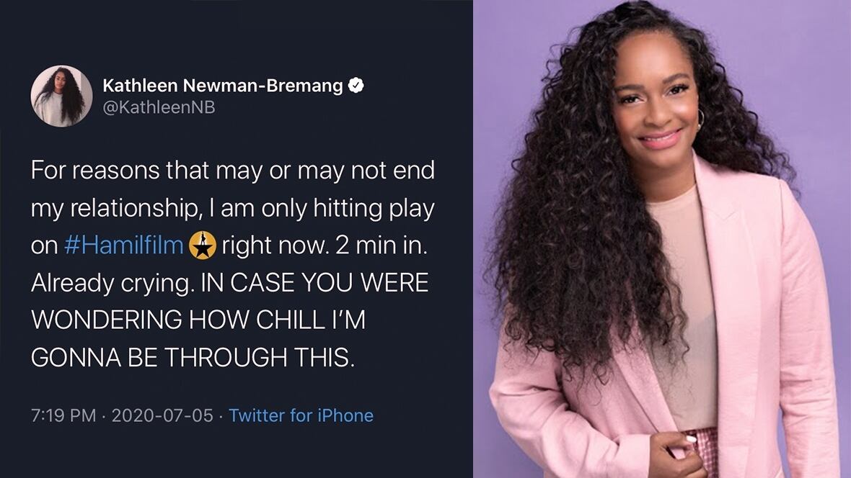Click the 'GONNA BE THROUGH THIS.' line
The width and height of the screenshot is (851, 478).
coord(193,358)
